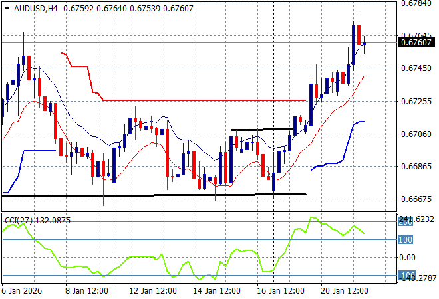The height and width of the screenshot is (299, 439).
Task: Click the 0.66865 price axis label
Action: pyautogui.click(x=416, y=166)
